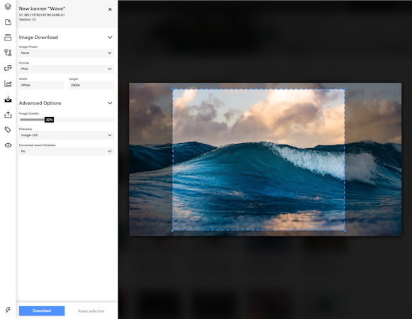Adjust the Image Quality slider handle

(49, 120)
